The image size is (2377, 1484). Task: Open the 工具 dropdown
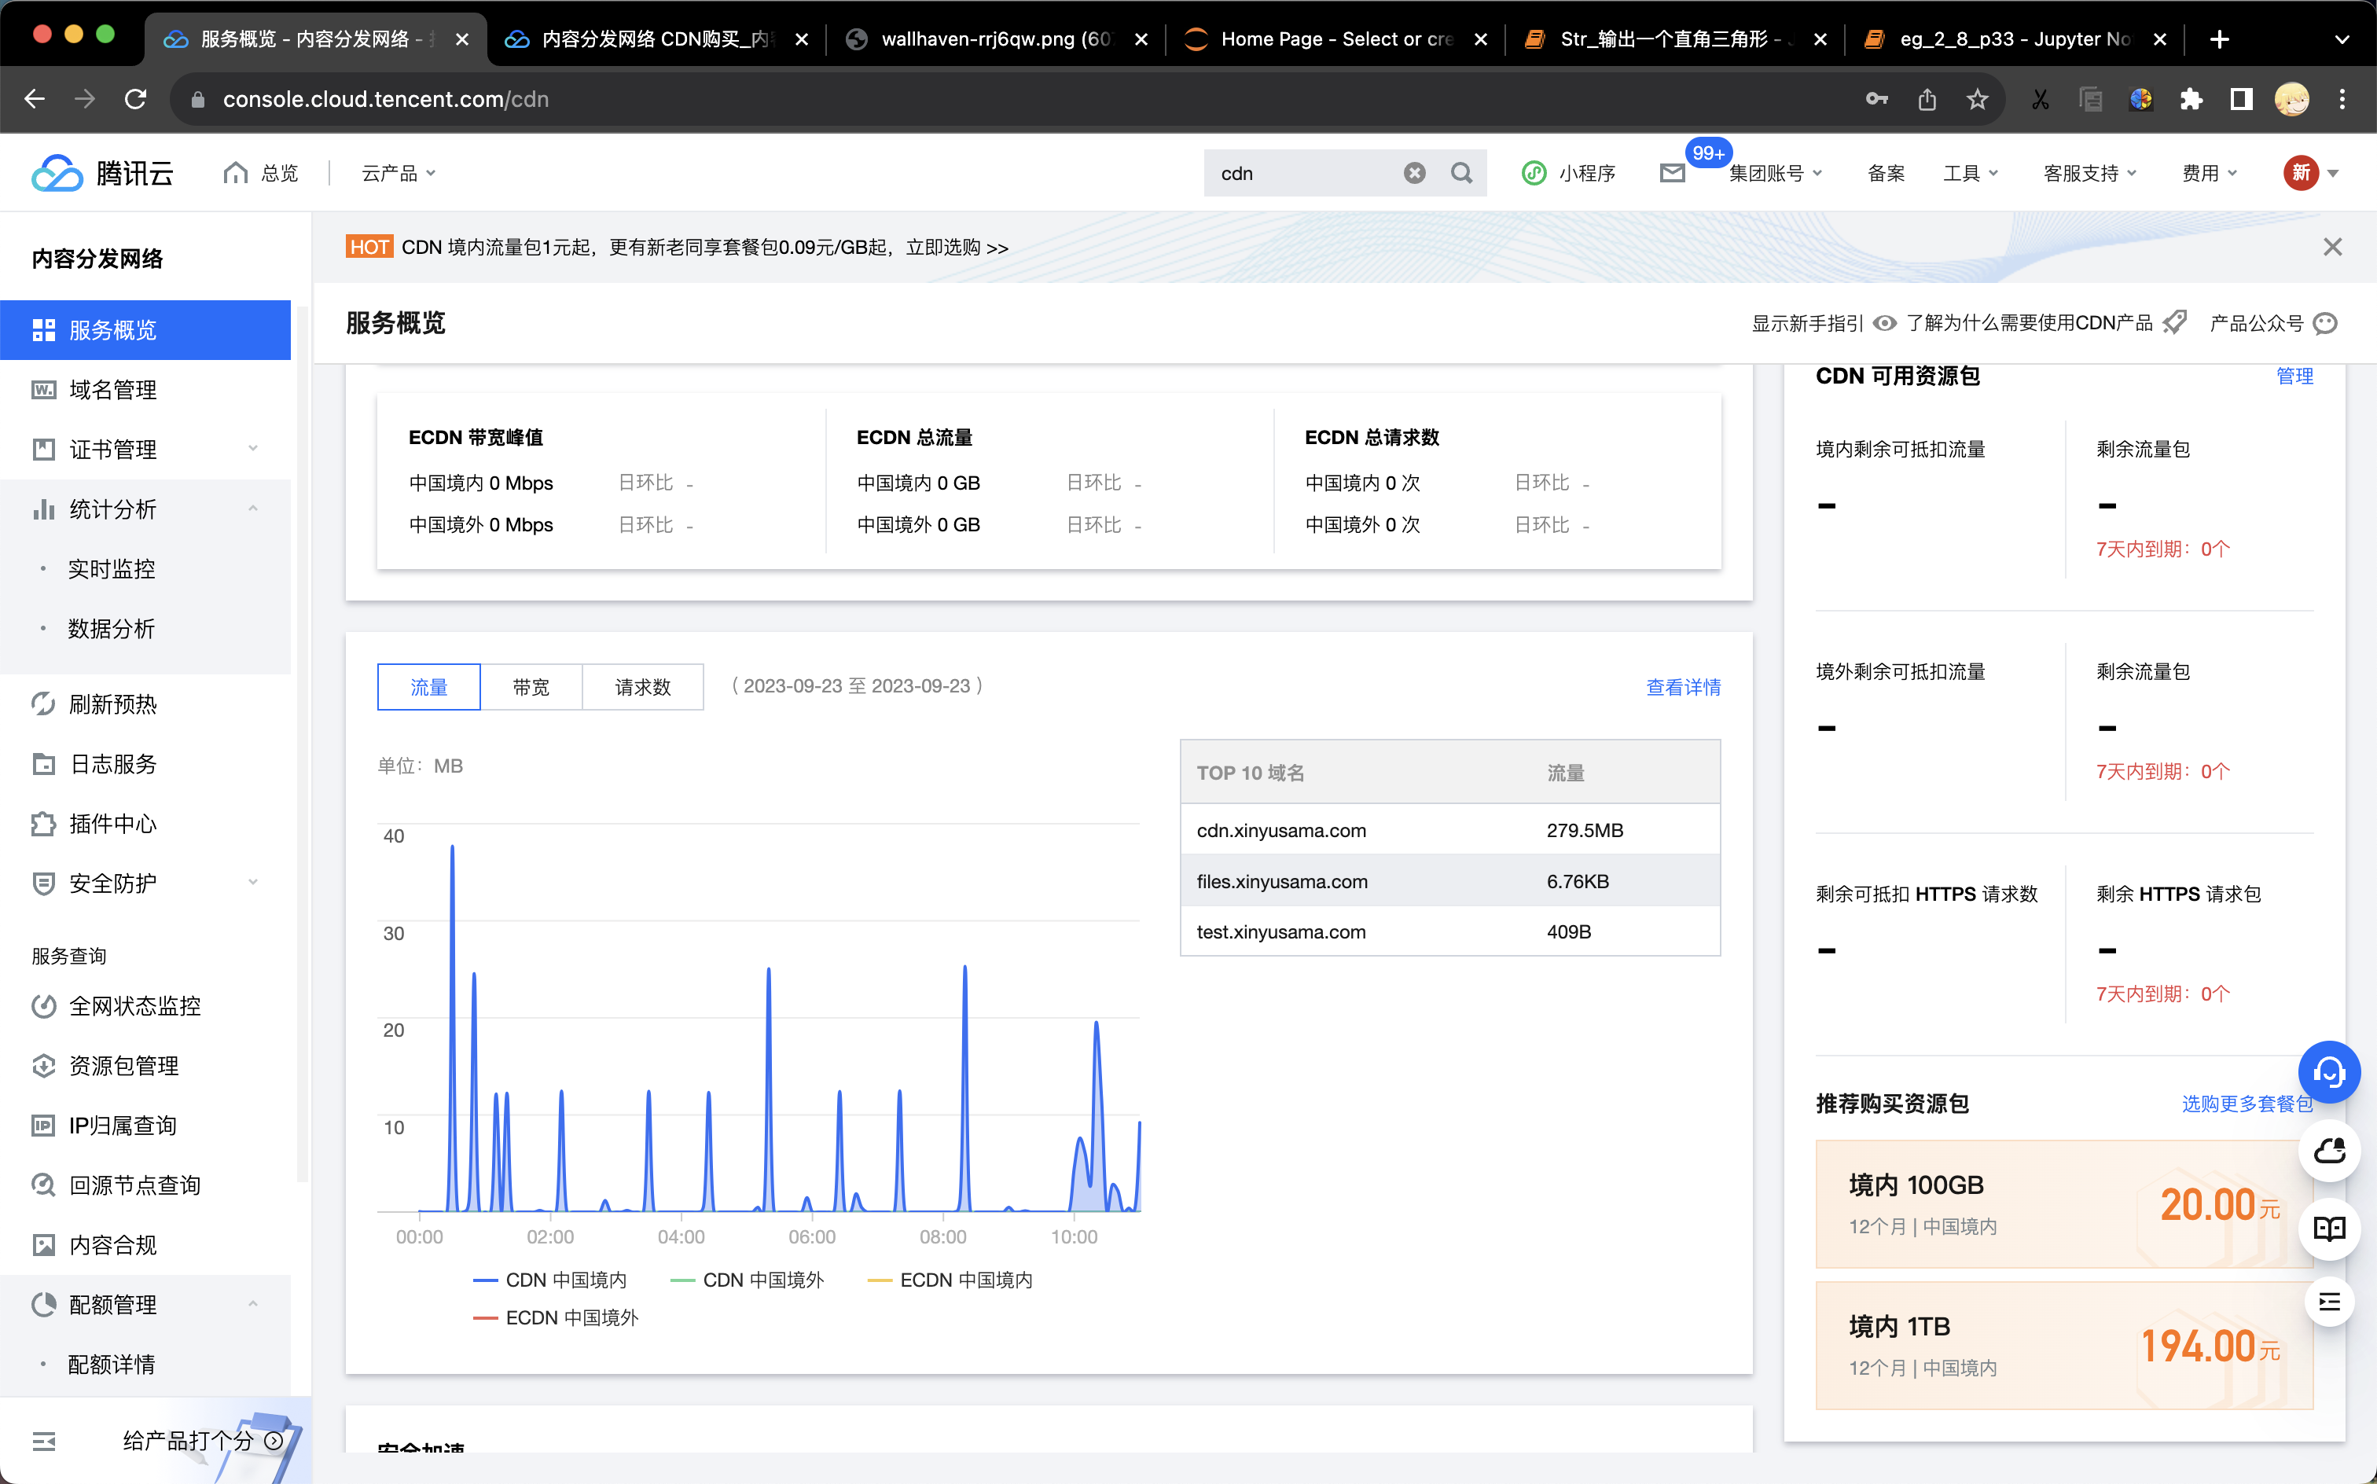(x=1970, y=173)
